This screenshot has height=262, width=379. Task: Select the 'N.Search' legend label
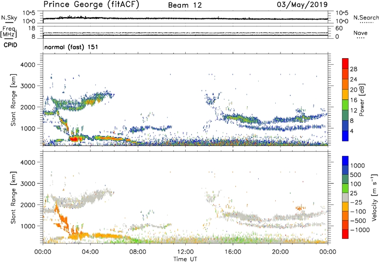(366, 17)
